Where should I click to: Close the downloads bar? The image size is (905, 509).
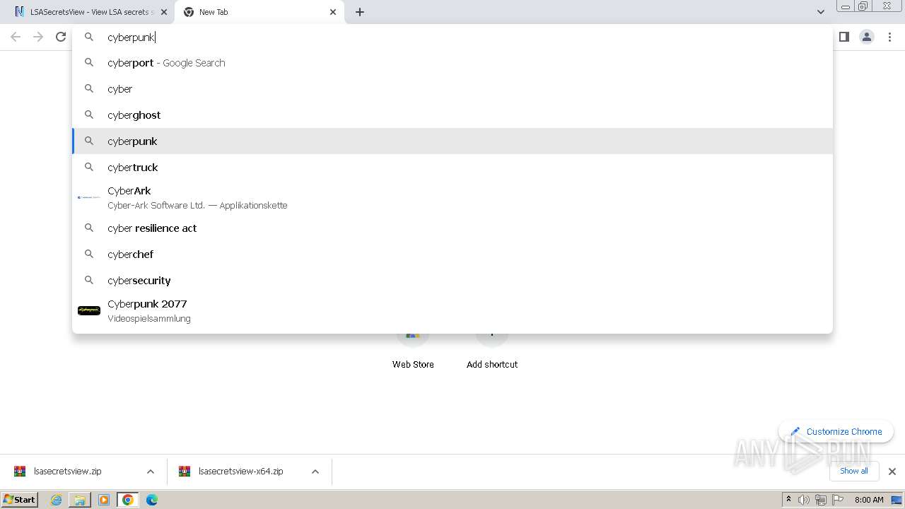(x=892, y=472)
